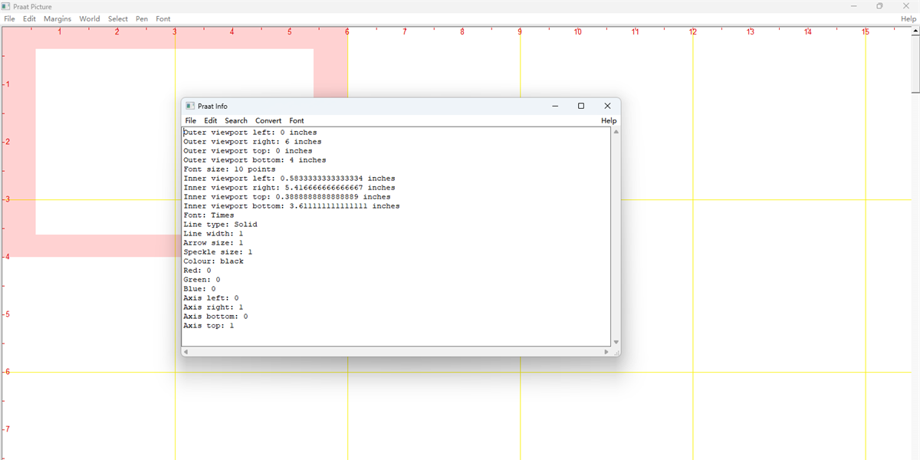
Task: Open the World menu
Action: tap(89, 18)
